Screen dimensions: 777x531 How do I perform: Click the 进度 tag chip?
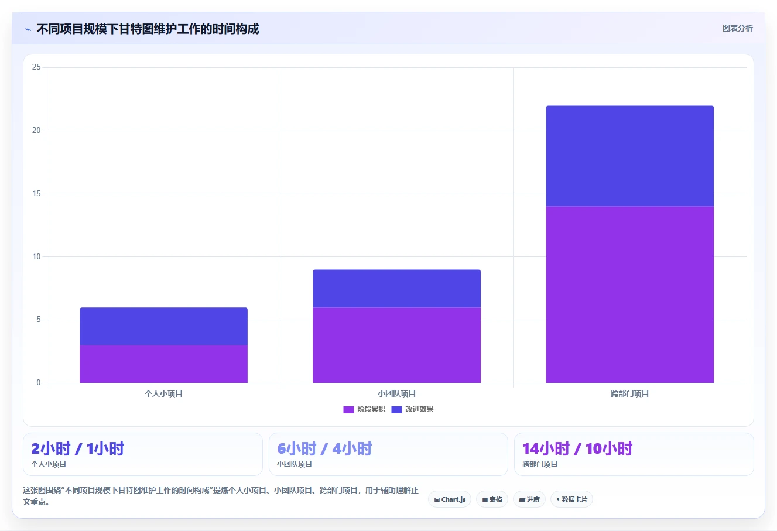(529, 499)
